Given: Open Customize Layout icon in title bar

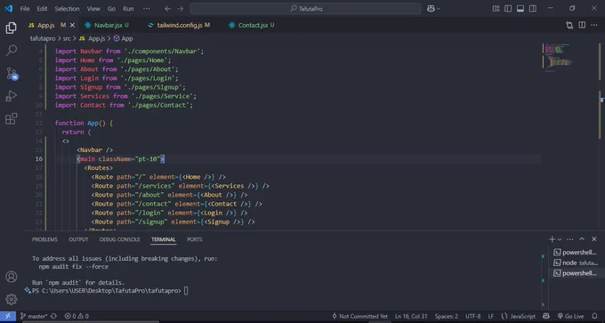Looking at the screenshot, I should coord(496,9).
